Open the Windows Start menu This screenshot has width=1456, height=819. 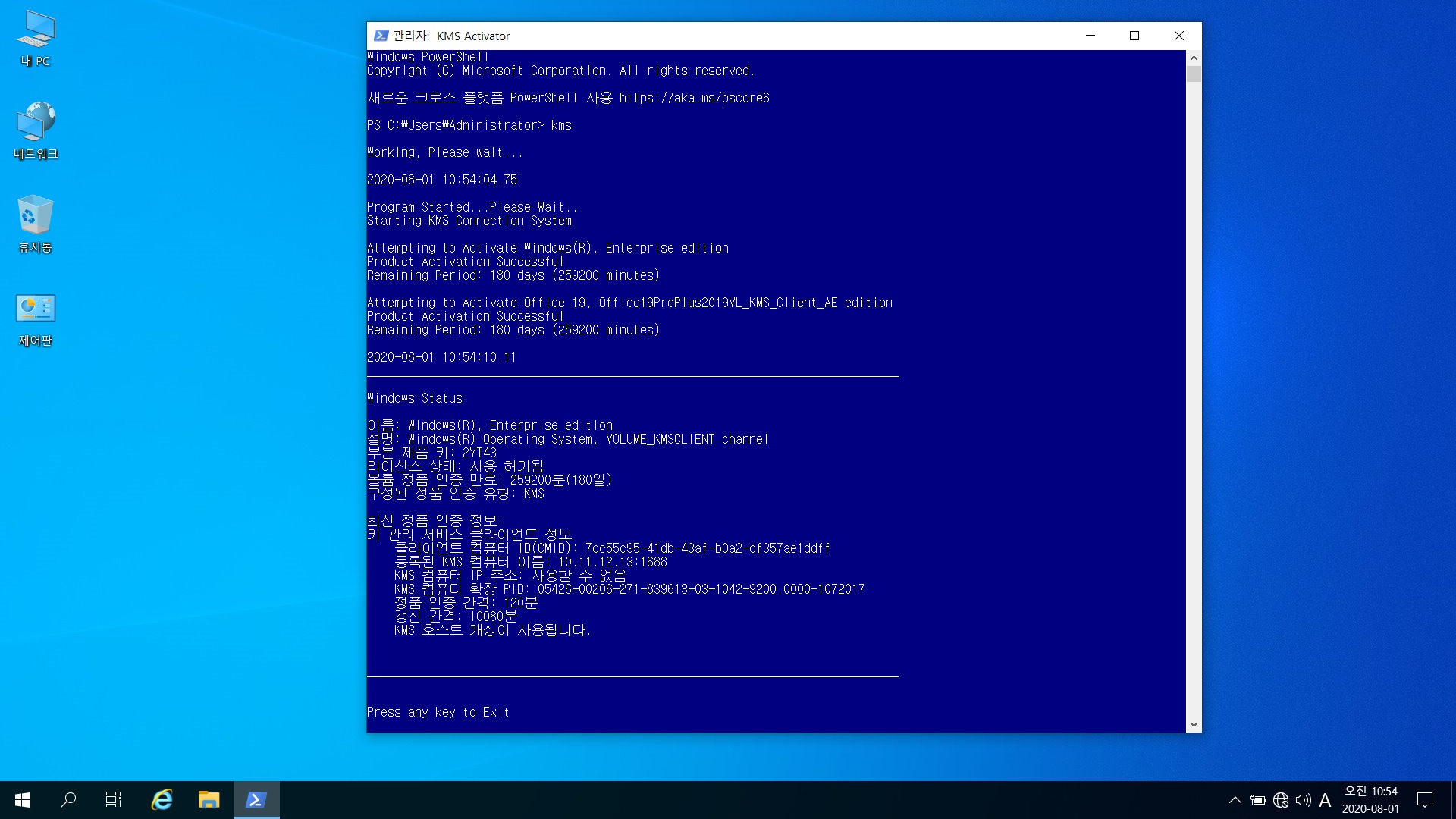click(23, 799)
